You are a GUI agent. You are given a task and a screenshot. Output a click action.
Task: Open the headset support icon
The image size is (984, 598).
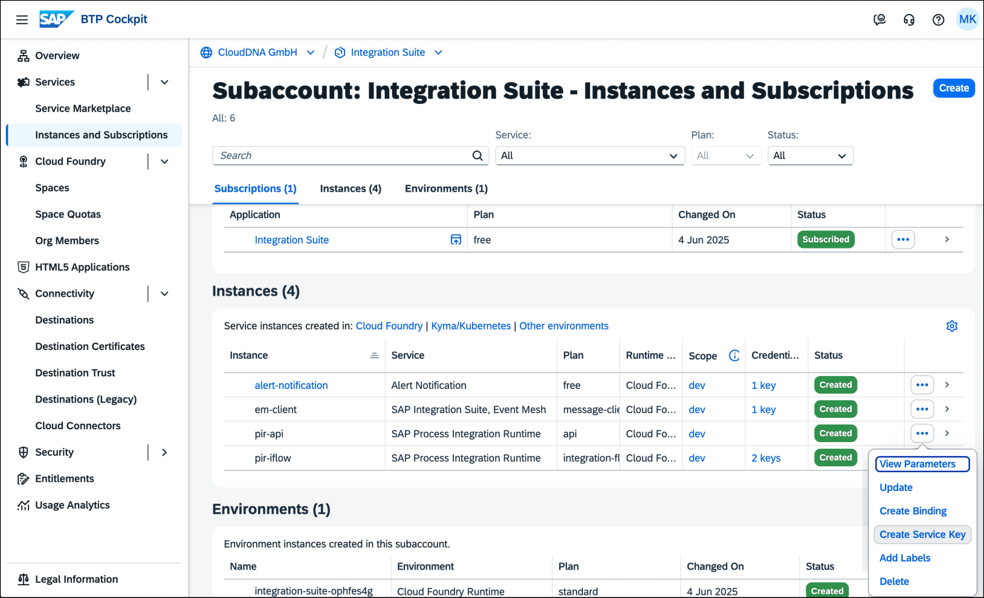pos(909,19)
